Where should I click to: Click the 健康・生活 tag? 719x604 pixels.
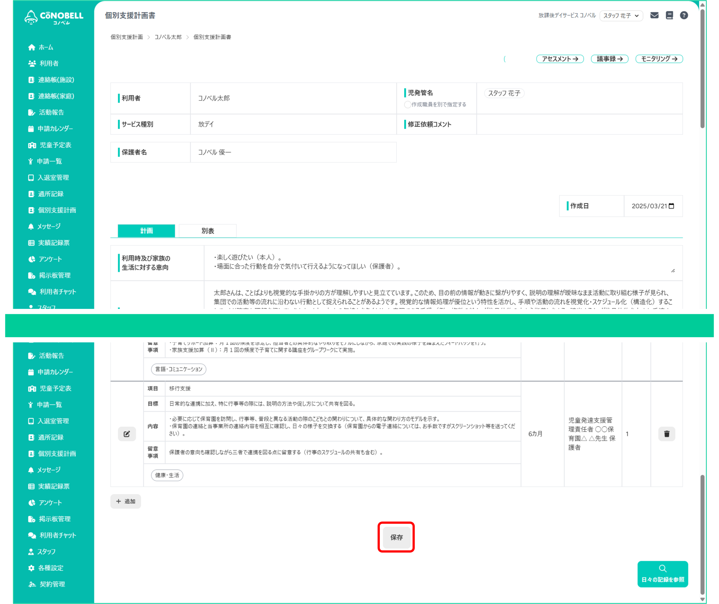167,475
